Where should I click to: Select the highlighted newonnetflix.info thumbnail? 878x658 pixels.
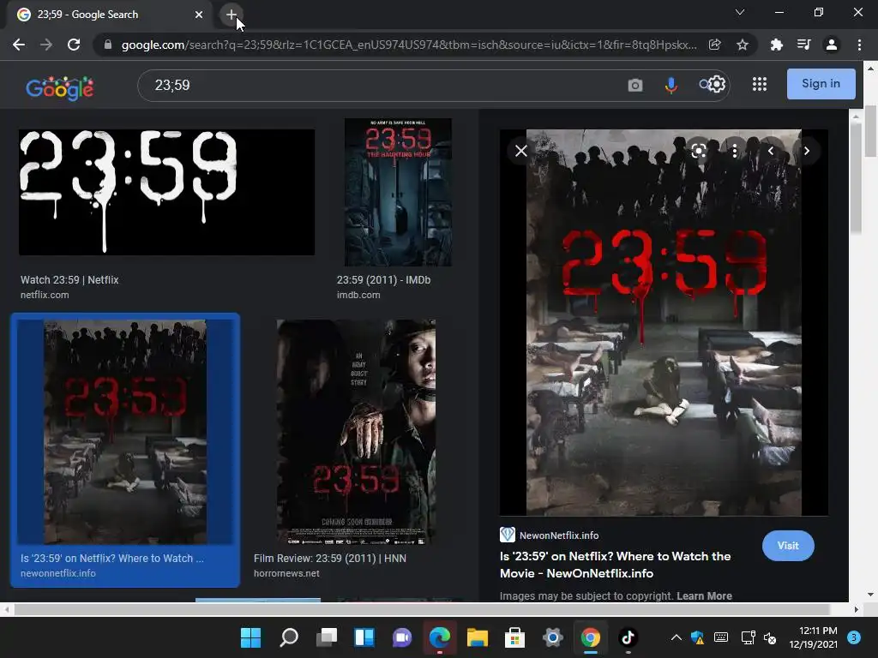[125, 432]
